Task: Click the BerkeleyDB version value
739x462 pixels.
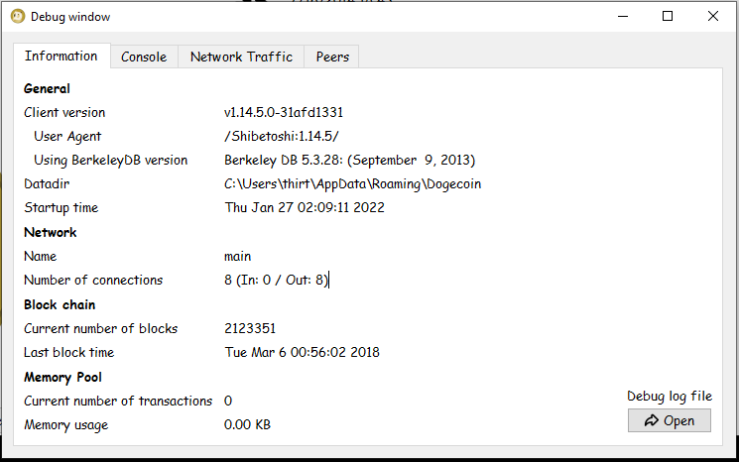Action: [349, 160]
